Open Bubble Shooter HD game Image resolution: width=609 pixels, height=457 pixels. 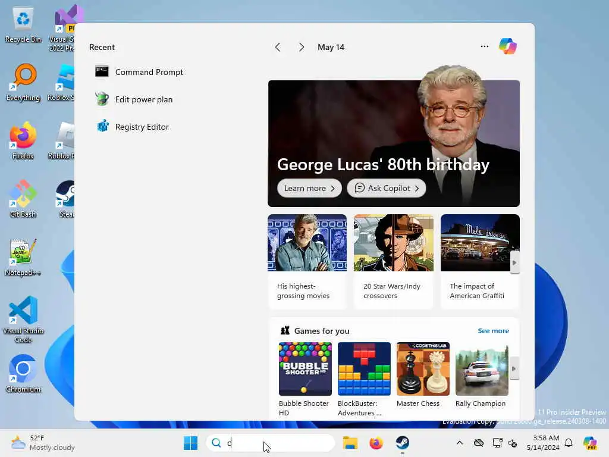click(x=305, y=379)
